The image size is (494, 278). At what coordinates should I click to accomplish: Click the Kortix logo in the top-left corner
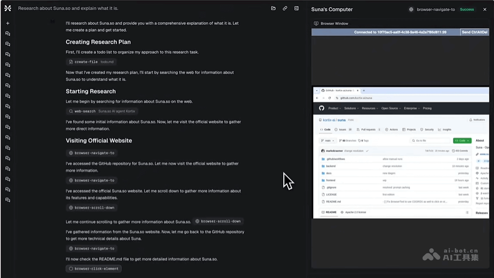(7, 8)
